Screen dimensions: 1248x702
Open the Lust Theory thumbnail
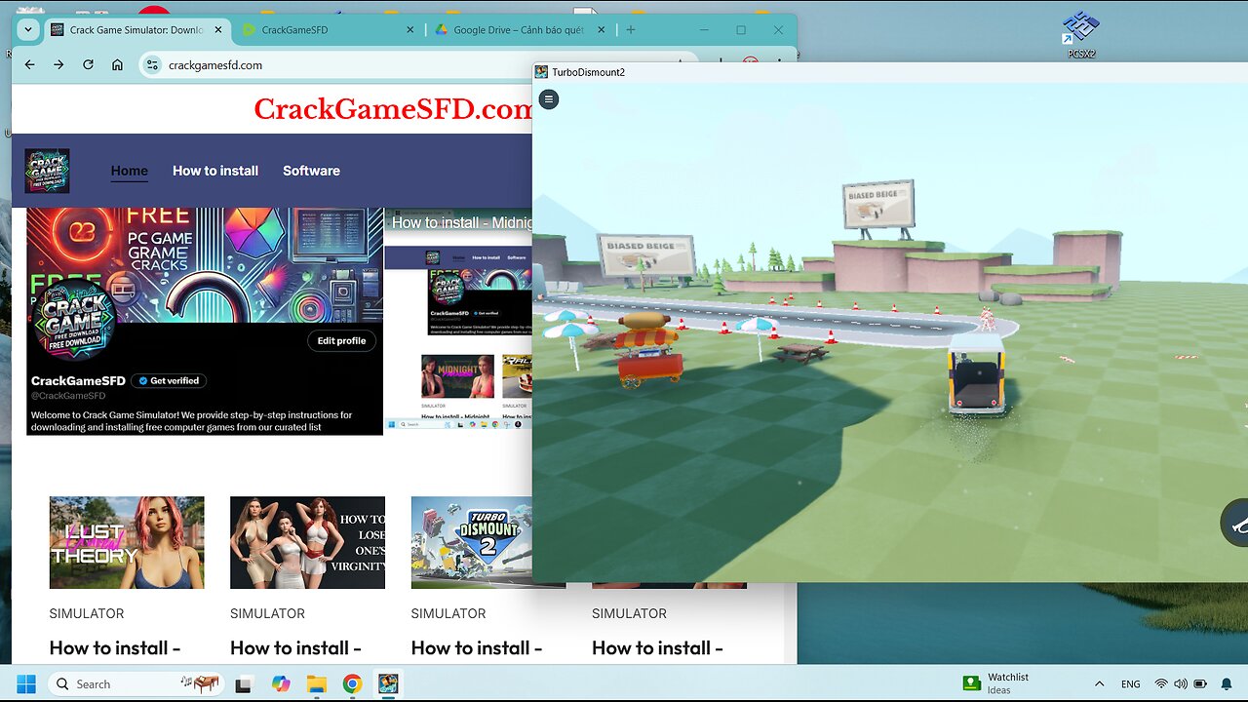(127, 542)
